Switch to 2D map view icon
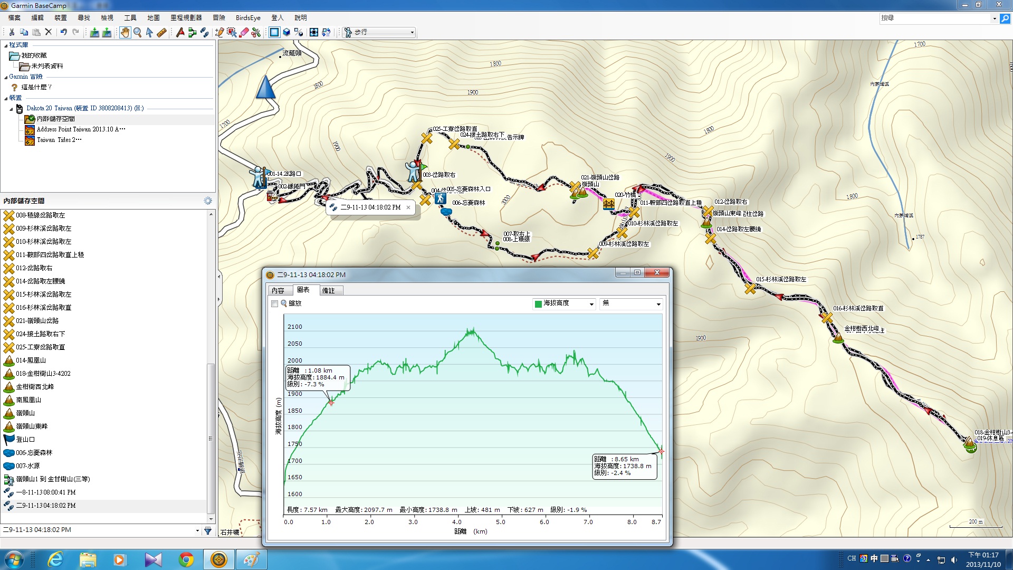Viewport: 1013px width, 570px height. (x=274, y=32)
